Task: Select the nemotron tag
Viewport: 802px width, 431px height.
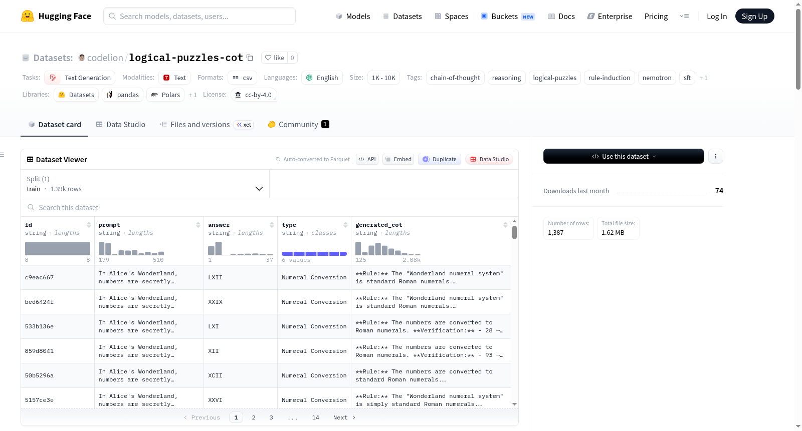Action: (x=657, y=78)
